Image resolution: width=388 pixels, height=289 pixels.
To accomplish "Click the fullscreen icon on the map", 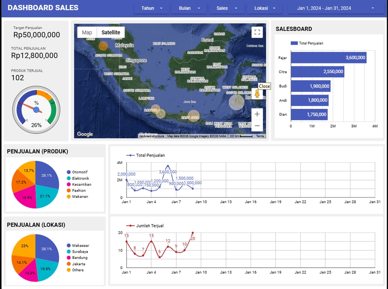I will pos(257,32).
